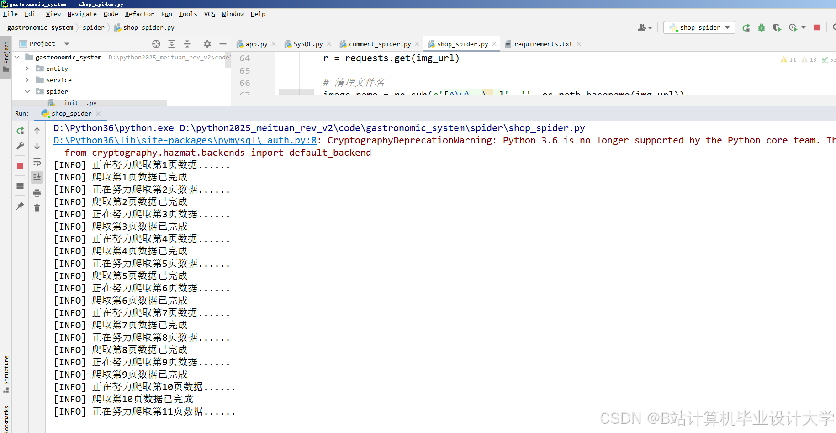Open Project side tool window tab
The height and width of the screenshot is (433, 836).
6,57
